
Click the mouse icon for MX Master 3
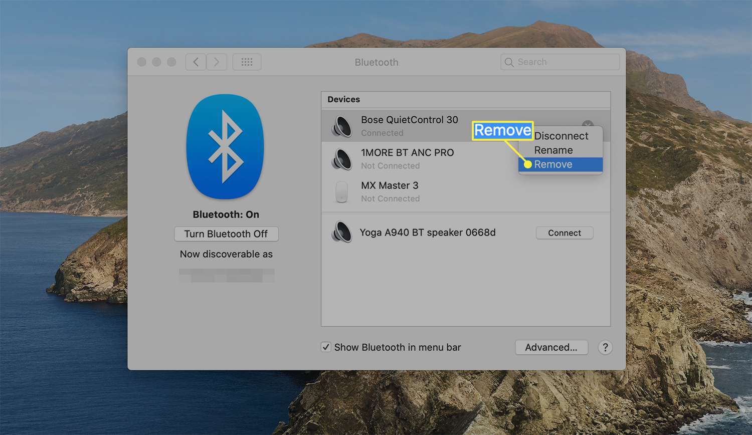click(341, 192)
